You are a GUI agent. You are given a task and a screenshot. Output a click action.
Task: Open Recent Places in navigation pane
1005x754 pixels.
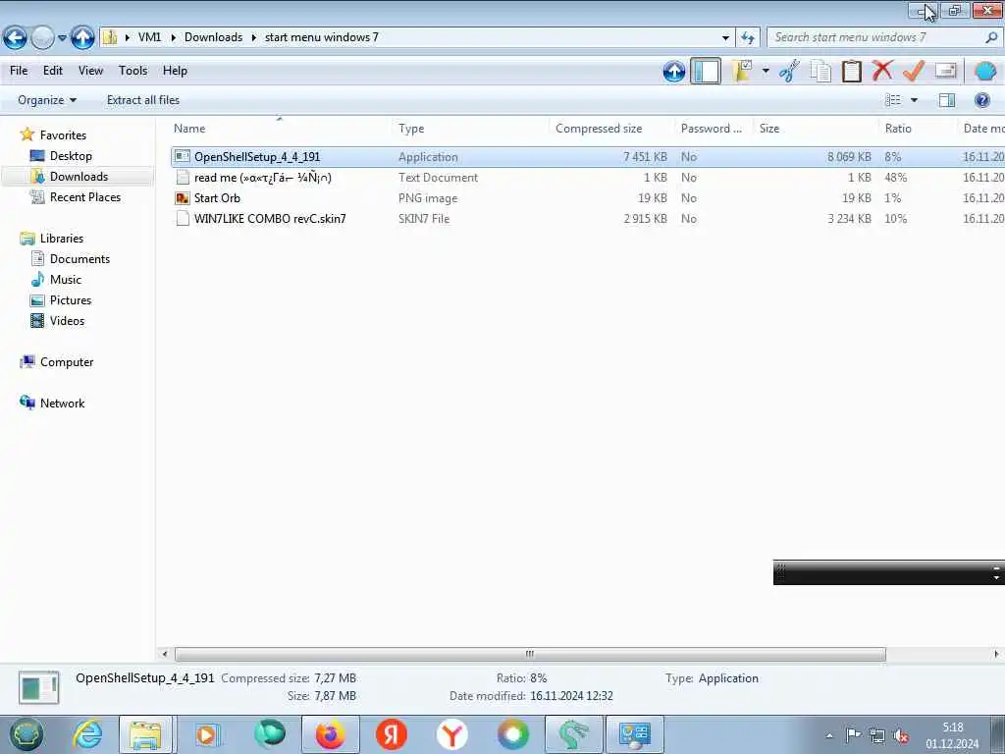click(85, 196)
